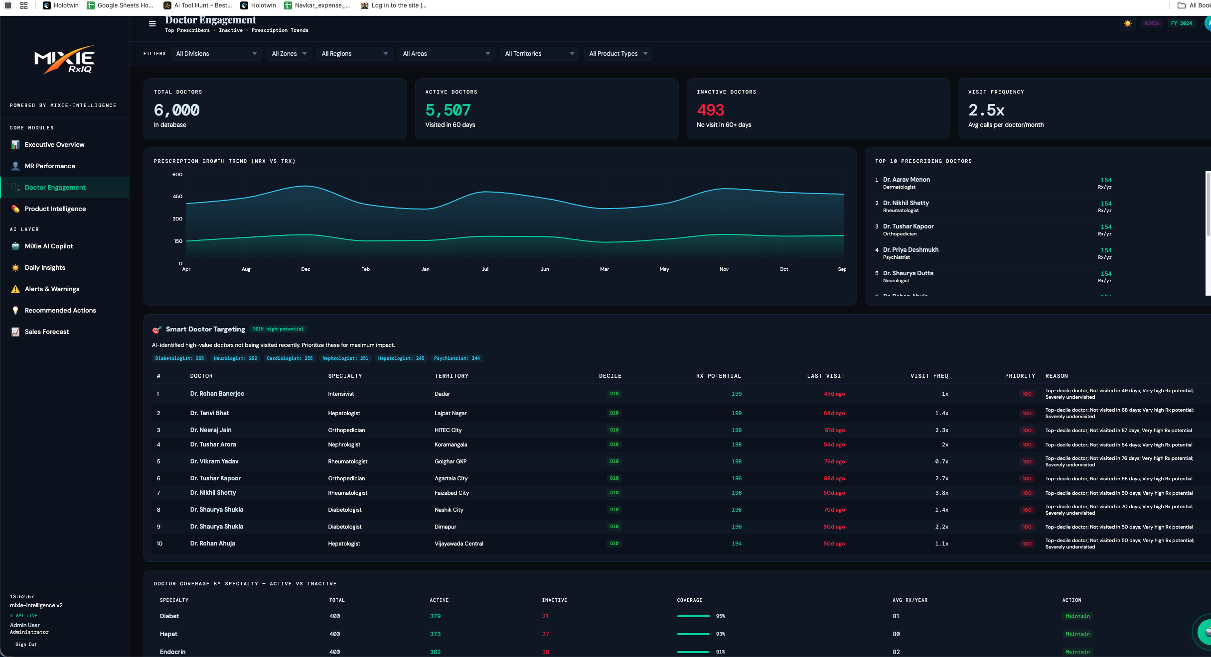The height and width of the screenshot is (657, 1211).
Task: Click the Product Intelligence pill icon
Action: click(x=16, y=209)
